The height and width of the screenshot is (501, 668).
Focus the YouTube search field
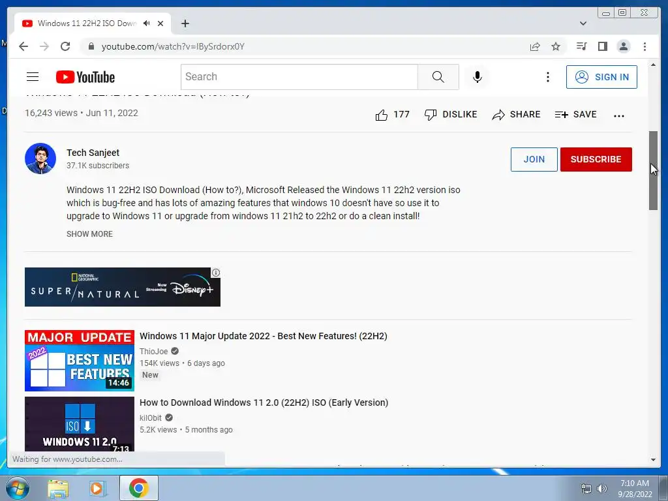tap(299, 77)
